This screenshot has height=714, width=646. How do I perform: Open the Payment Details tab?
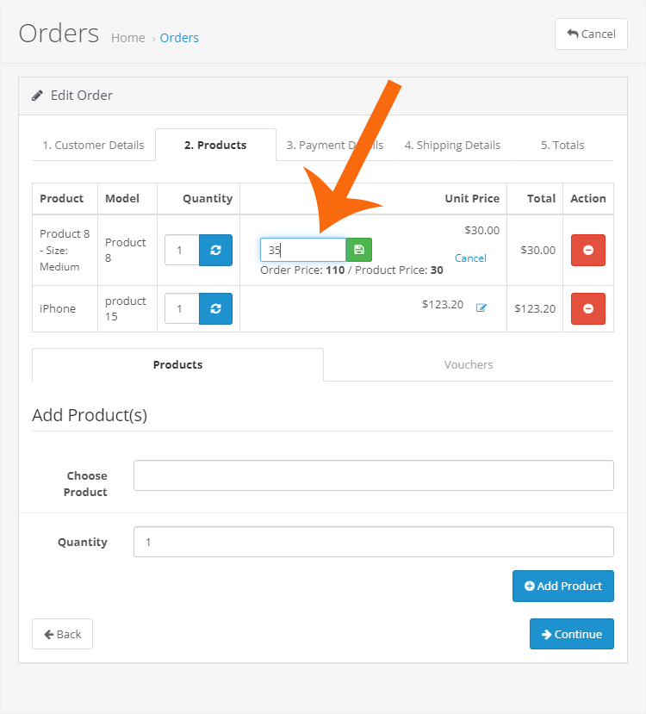pos(335,145)
